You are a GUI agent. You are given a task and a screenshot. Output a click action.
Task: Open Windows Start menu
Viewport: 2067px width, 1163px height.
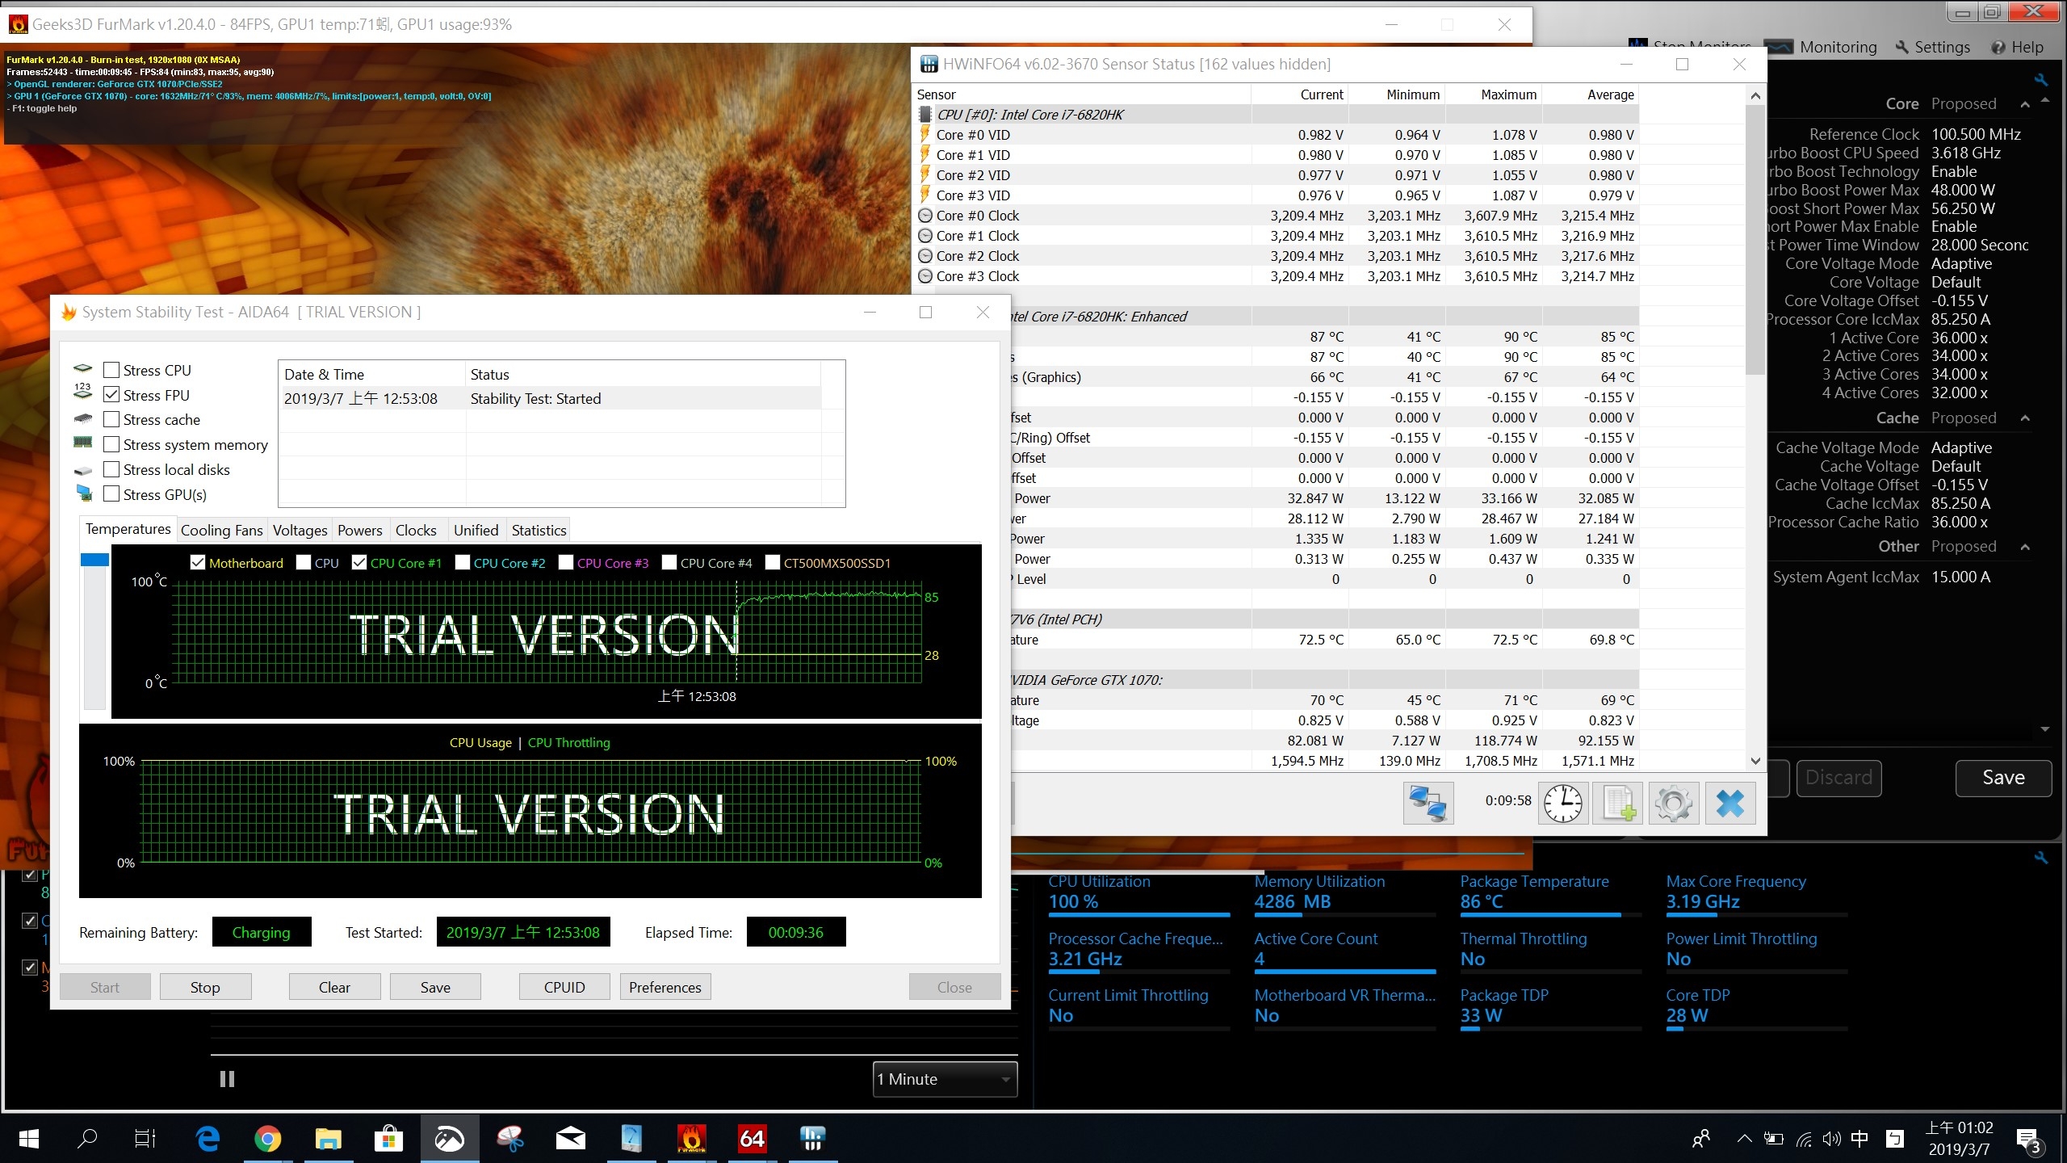(28, 1139)
